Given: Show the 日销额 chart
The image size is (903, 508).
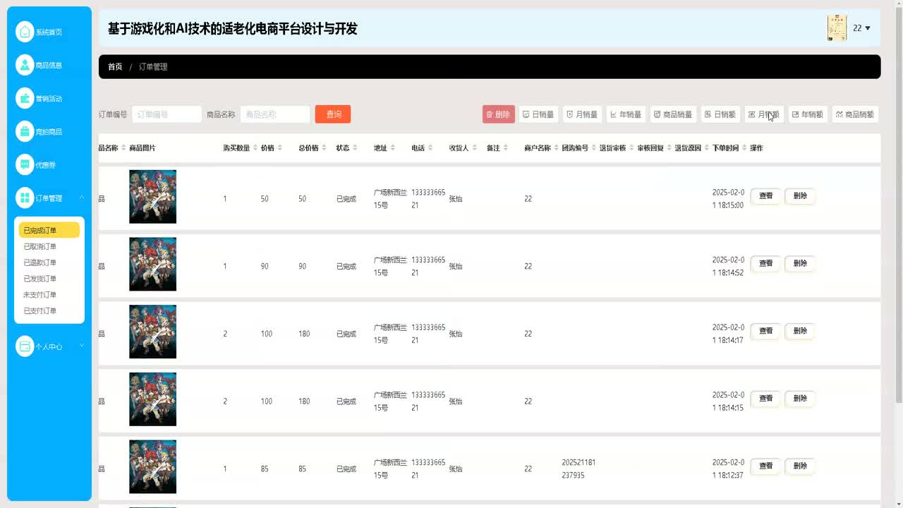Looking at the screenshot, I should pyautogui.click(x=721, y=114).
